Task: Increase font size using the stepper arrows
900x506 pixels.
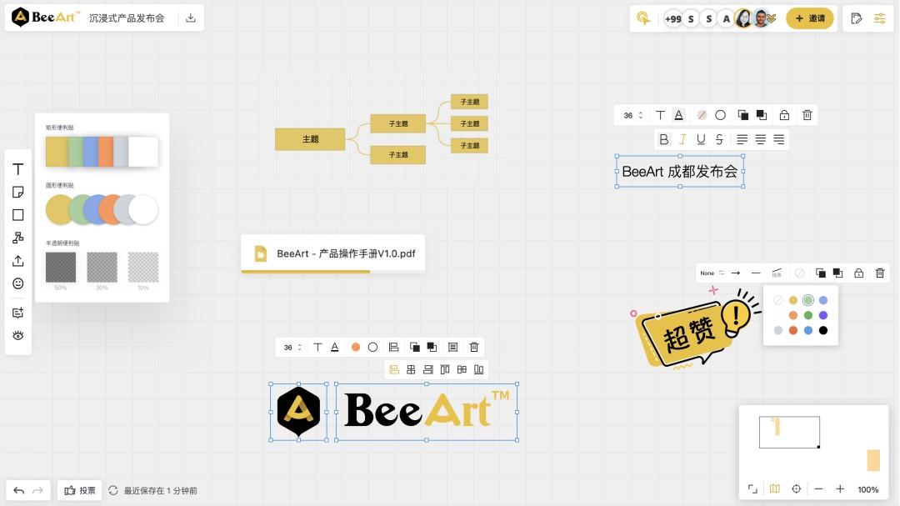Action: click(640, 115)
